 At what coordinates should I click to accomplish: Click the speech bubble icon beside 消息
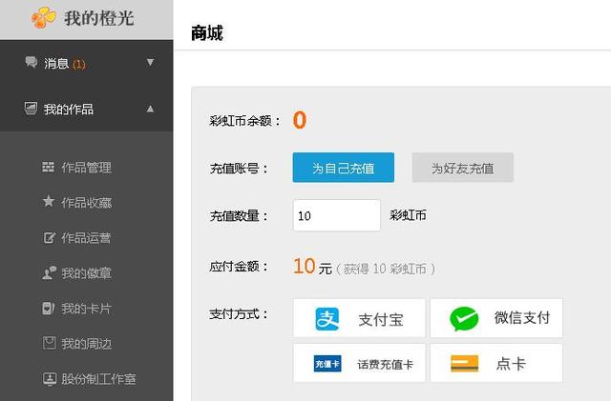tap(32, 62)
